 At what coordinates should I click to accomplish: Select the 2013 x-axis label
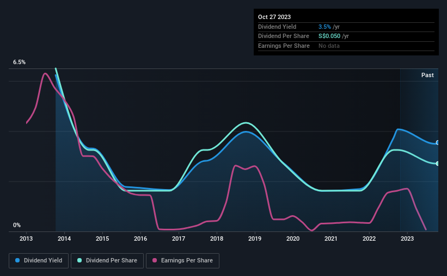[26, 239]
